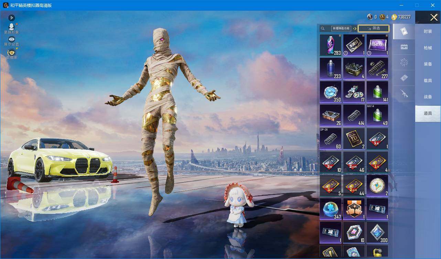Select the graffiti spray can with 283
The height and width of the screenshot is (259, 441).
tap(331, 45)
